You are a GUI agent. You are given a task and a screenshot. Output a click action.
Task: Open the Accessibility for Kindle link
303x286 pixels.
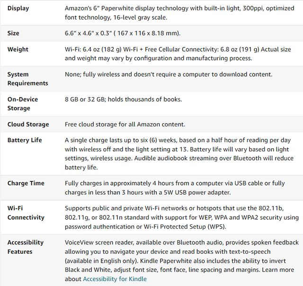pos(115,279)
